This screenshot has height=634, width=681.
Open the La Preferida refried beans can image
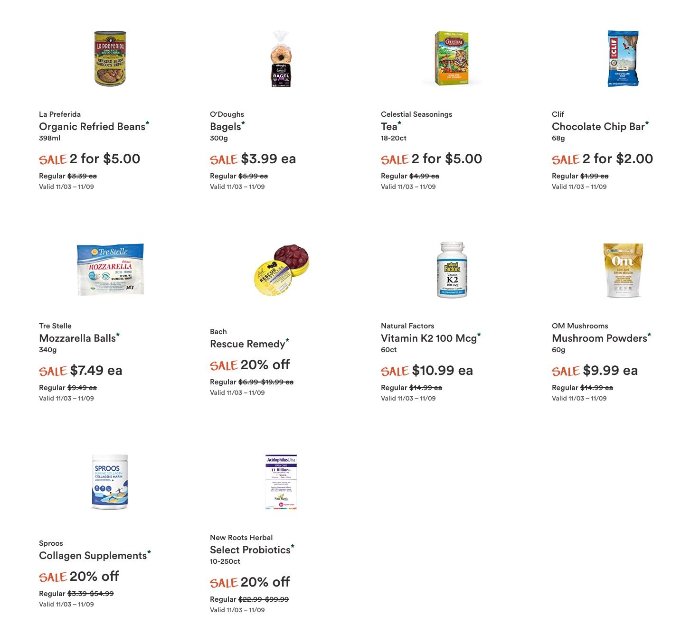(110, 59)
